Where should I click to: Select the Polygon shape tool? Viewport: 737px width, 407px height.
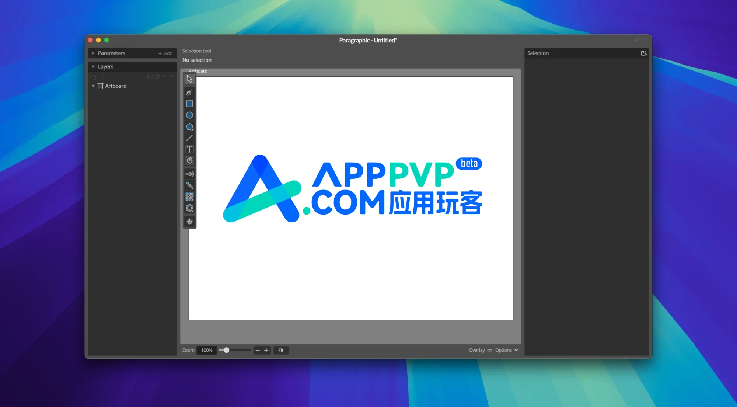coord(189,127)
